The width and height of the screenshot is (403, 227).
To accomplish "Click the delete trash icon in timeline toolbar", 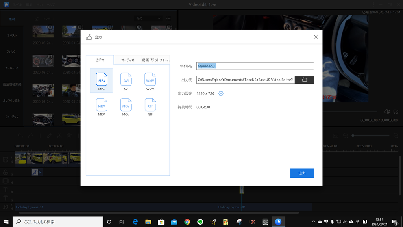I will tap(69, 136).
